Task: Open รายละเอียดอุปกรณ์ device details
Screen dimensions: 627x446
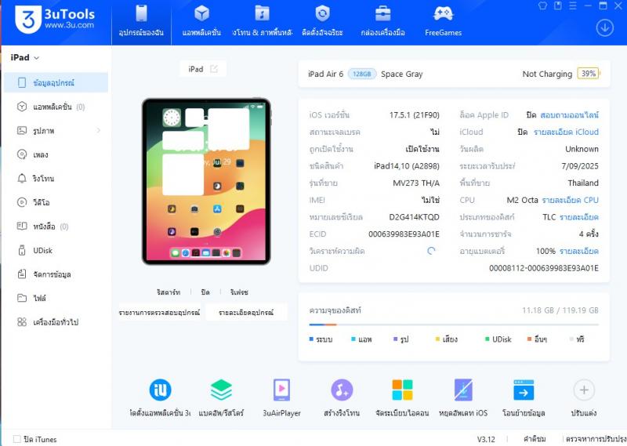Action: (246, 313)
